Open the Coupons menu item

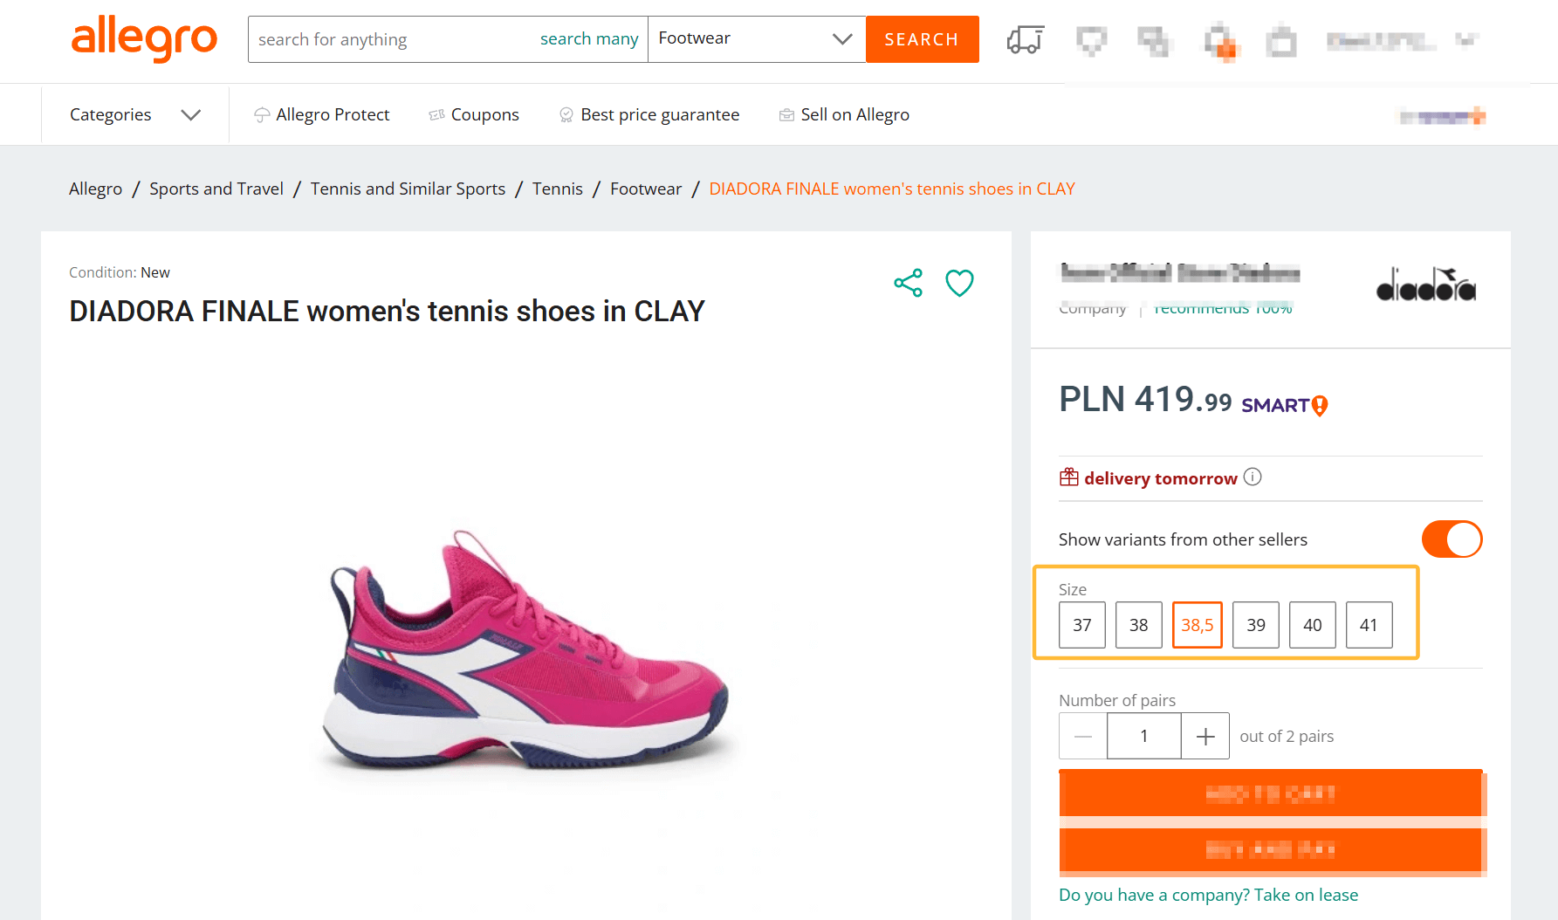click(x=474, y=114)
